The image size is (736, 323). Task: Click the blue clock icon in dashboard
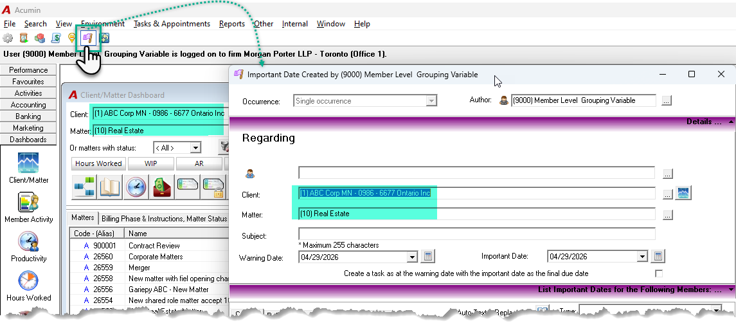point(136,187)
